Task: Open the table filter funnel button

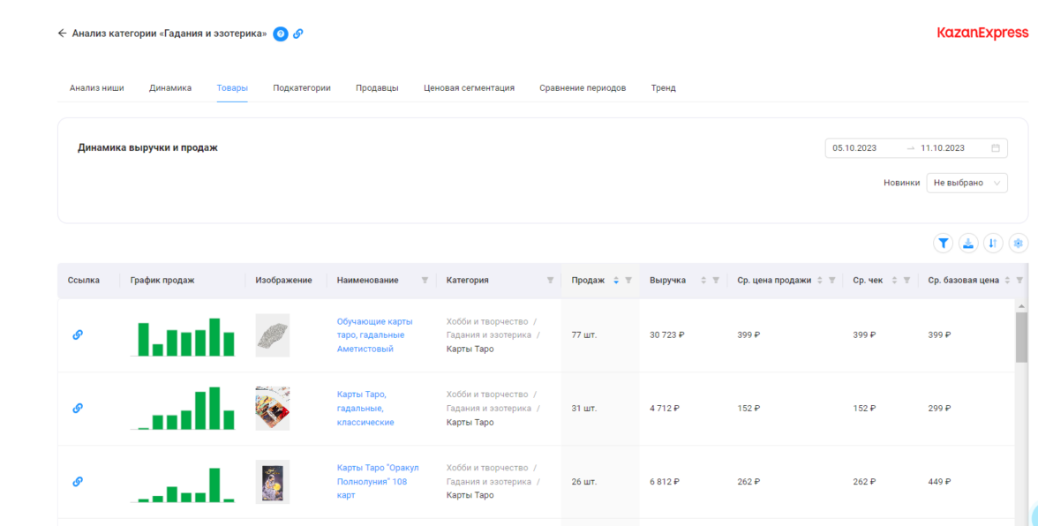Action: click(x=944, y=243)
